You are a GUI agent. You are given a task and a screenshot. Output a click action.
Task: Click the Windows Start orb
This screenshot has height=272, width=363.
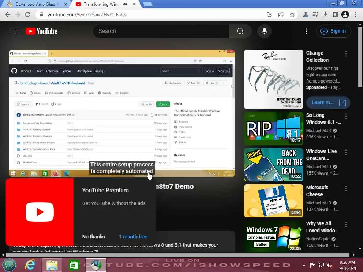pyautogui.click(x=9, y=265)
